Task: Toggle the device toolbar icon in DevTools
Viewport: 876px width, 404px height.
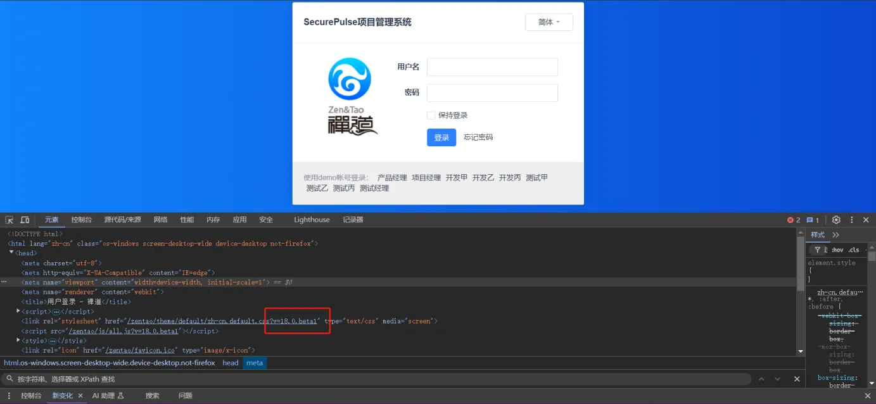Action: pyautogui.click(x=25, y=220)
